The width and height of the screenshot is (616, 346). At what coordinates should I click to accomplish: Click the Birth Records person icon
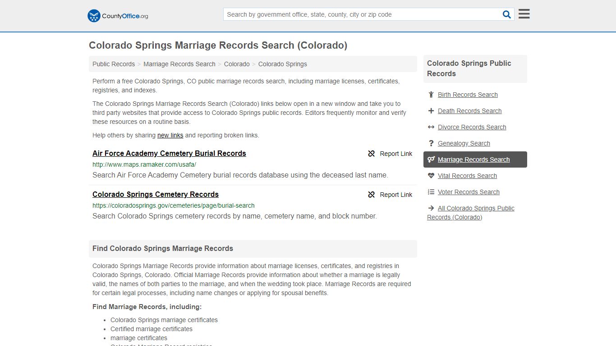[431, 95]
